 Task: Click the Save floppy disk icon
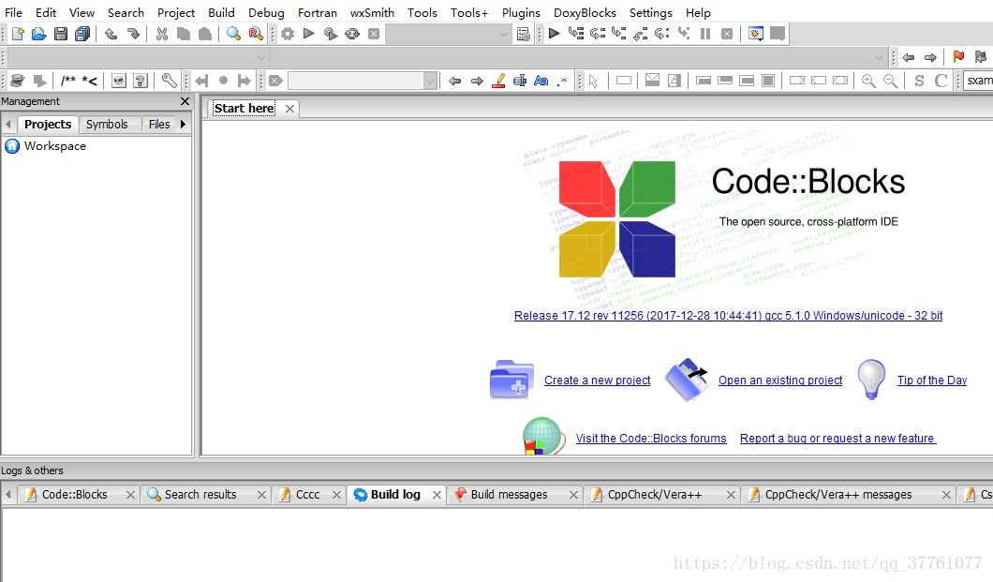pos(61,34)
